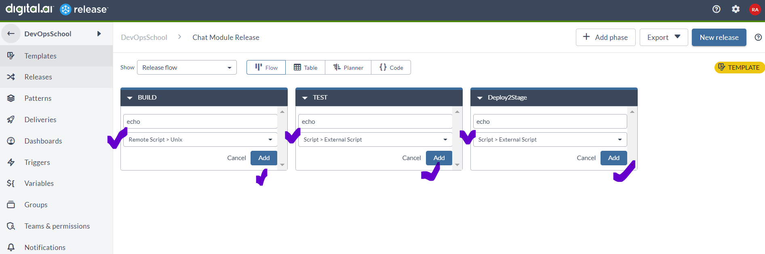Open the Remote Script > Unix type dropdown
Screen dimensions: 765x254
[200, 139]
